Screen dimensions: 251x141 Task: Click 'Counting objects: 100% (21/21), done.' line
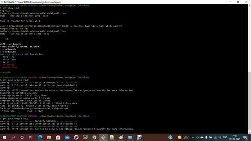click(x=24, y=96)
